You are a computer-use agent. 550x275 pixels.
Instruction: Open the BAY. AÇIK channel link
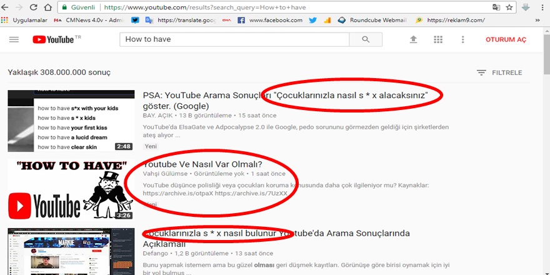point(158,116)
